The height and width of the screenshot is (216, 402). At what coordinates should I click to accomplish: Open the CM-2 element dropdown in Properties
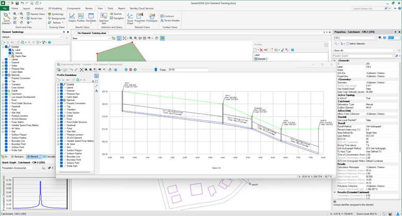tap(375, 38)
